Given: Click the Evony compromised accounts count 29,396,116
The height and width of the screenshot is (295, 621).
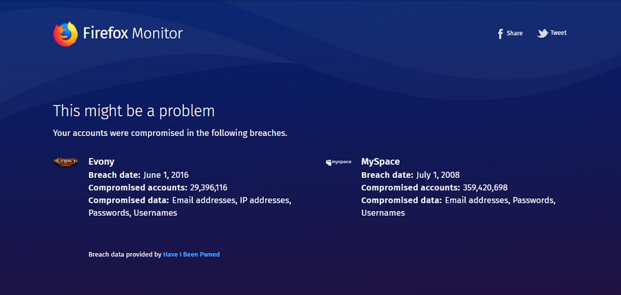Looking at the screenshot, I should tap(209, 187).
